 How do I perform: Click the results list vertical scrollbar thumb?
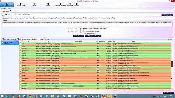(172, 64)
